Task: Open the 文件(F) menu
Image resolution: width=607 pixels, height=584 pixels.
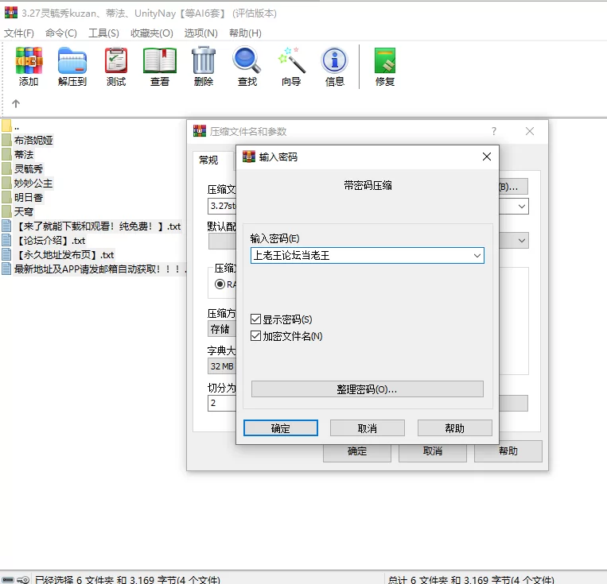Action: tap(19, 33)
